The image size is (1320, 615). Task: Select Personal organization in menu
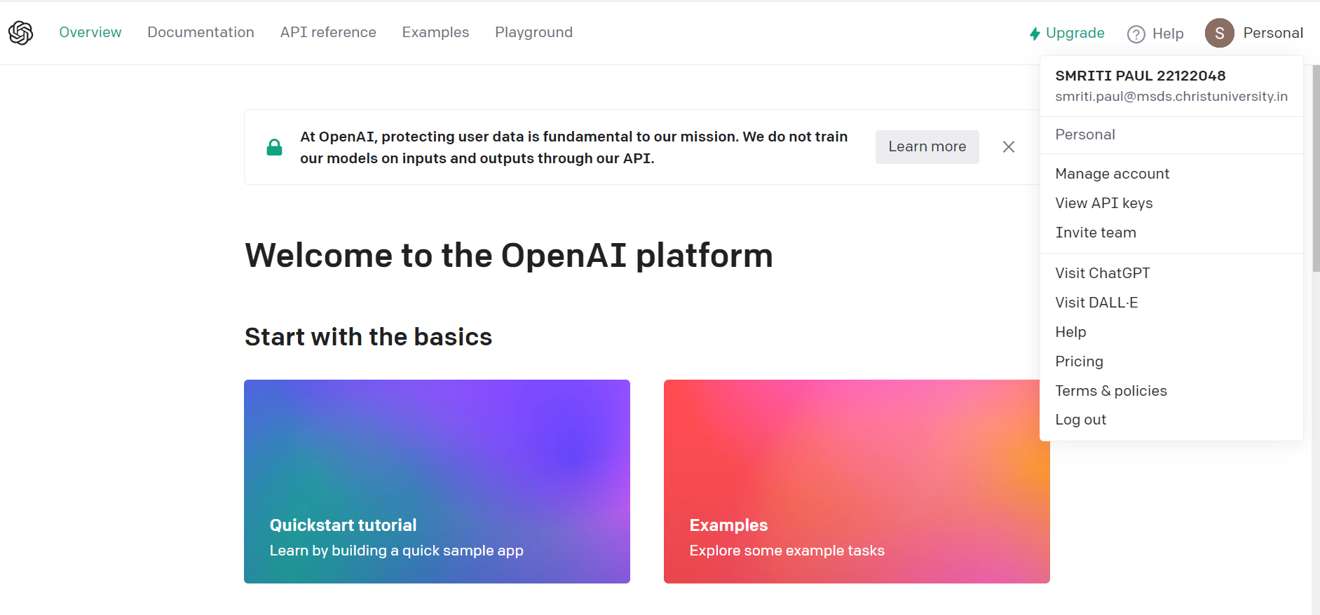(x=1171, y=134)
